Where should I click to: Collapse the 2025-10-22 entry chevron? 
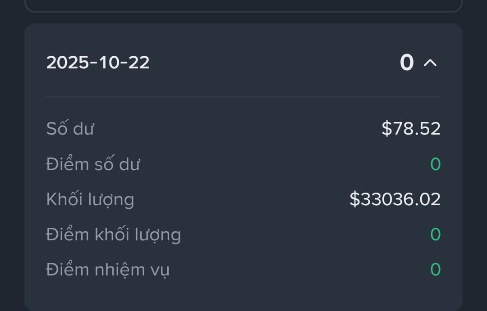click(430, 63)
